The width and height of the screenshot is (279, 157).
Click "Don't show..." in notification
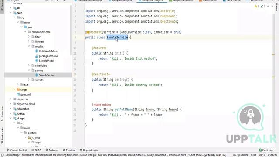[x=197, y=155]
